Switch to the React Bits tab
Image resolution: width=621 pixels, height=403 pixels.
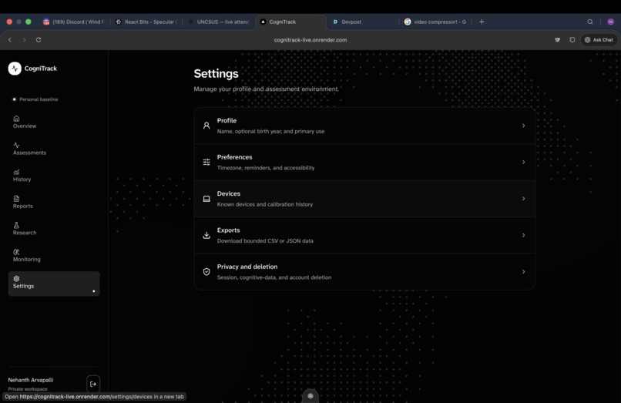[x=146, y=22]
